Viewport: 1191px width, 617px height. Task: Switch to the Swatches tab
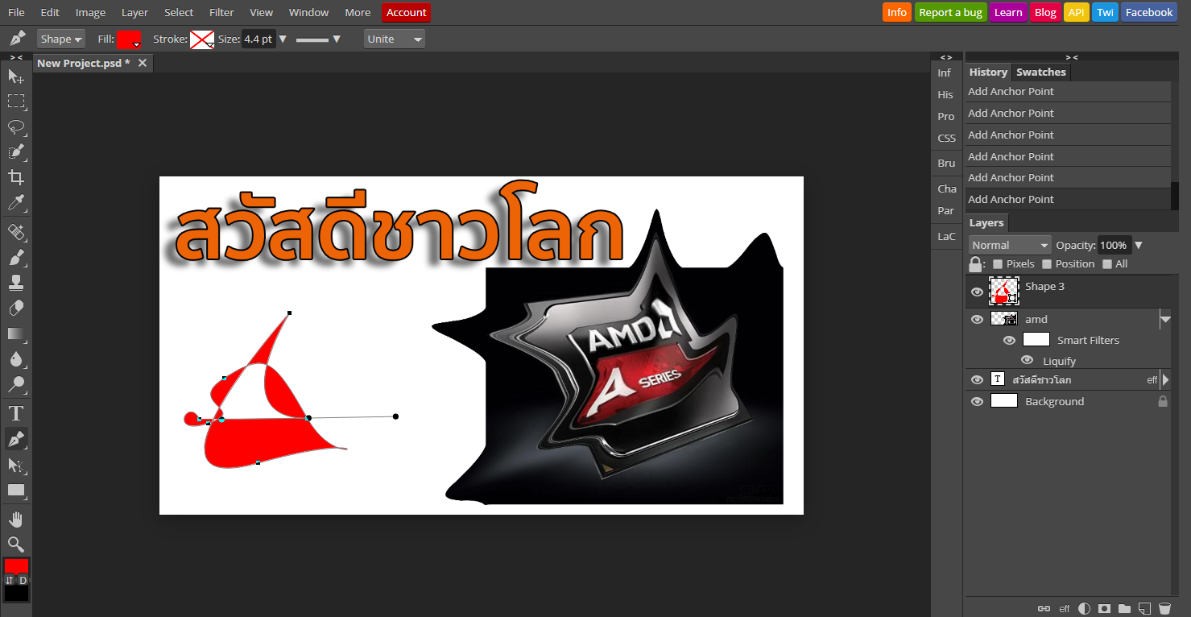(1041, 72)
